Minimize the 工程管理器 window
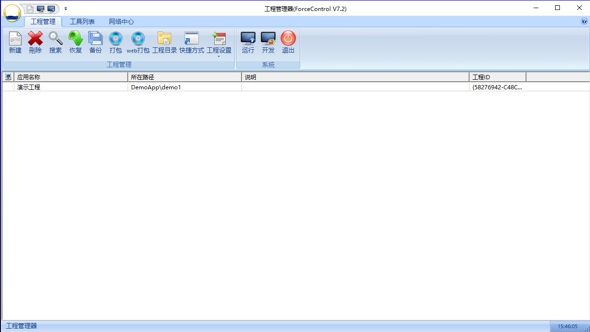Viewport: 590px width, 332px height. 535,8
